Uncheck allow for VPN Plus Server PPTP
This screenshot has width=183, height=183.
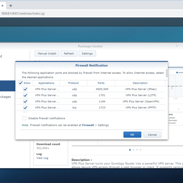click(25, 108)
